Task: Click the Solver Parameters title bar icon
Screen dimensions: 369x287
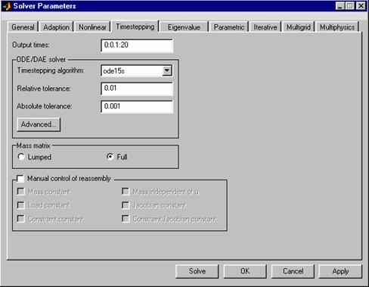Action: click(7, 6)
